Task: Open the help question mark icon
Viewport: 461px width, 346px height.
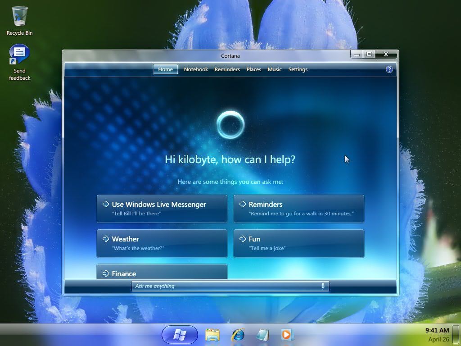Action: tap(389, 69)
